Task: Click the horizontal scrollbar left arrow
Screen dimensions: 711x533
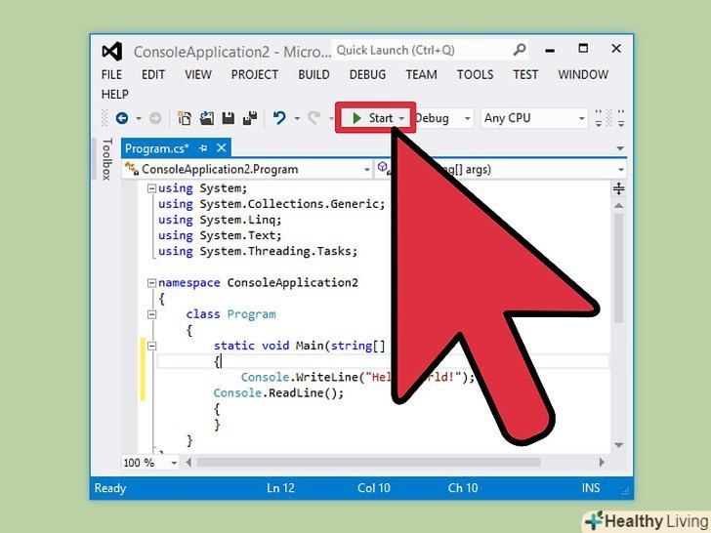Action: [188, 463]
